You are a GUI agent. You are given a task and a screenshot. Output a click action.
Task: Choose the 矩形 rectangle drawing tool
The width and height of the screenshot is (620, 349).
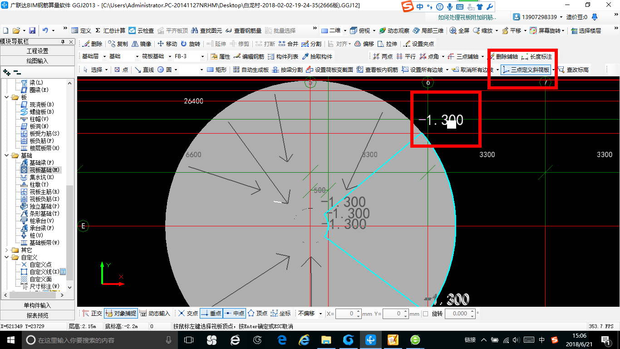click(217, 70)
